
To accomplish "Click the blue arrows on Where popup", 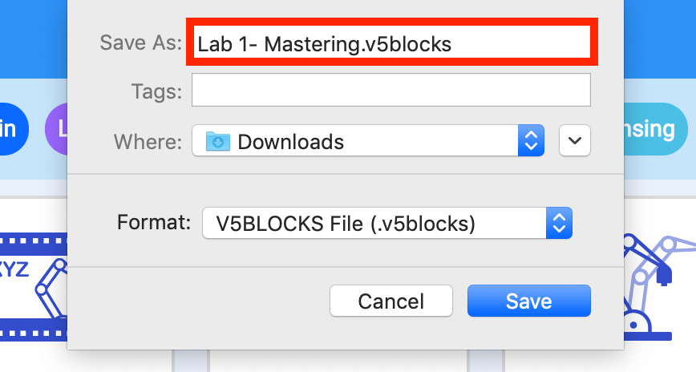I will [531, 140].
